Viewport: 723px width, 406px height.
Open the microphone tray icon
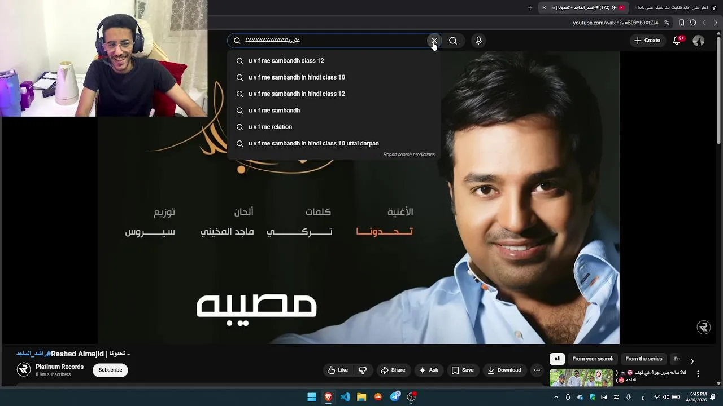click(628, 397)
